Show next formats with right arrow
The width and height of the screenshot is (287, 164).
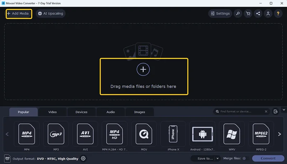(x=279, y=134)
